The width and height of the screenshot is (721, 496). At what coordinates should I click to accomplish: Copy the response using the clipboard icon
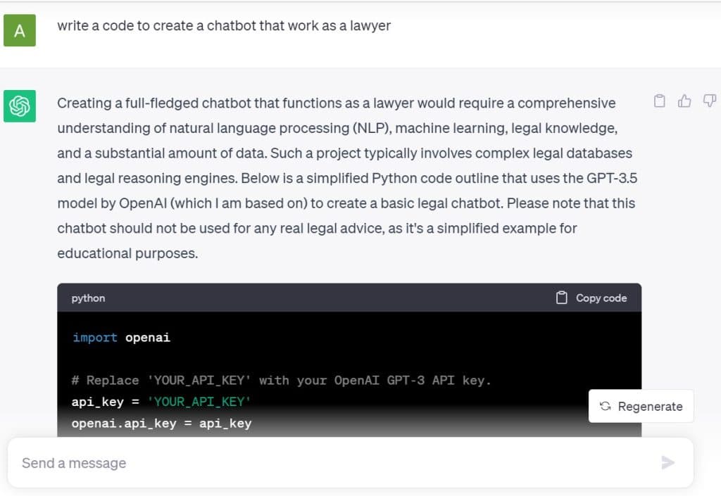pyautogui.click(x=659, y=101)
